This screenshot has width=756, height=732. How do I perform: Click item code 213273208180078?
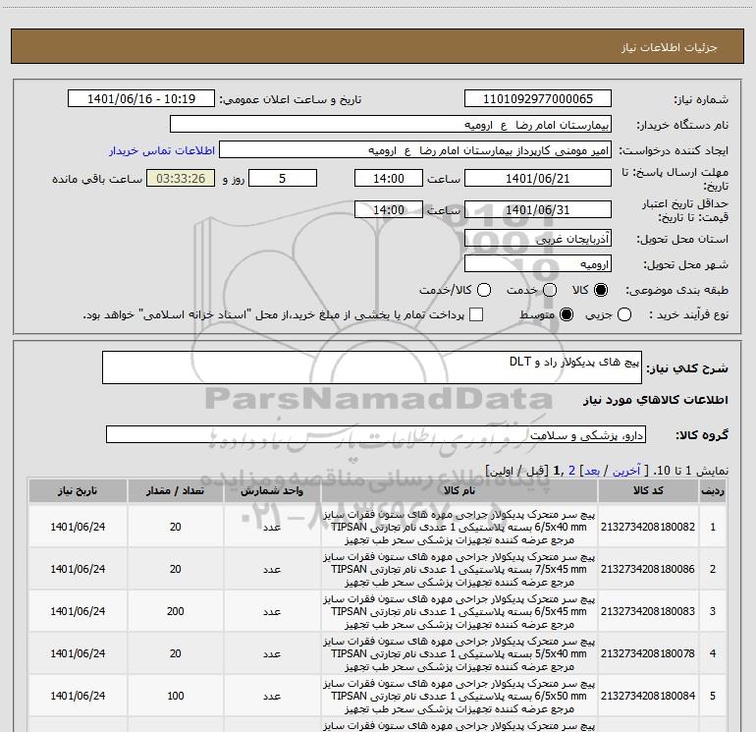648,653
